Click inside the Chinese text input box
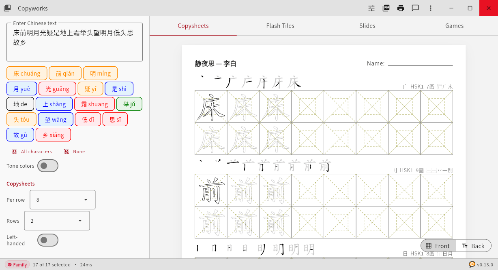 click(x=74, y=40)
